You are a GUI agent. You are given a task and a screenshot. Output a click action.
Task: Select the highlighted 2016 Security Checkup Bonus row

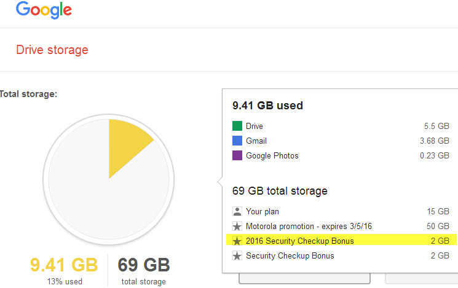[341, 241]
